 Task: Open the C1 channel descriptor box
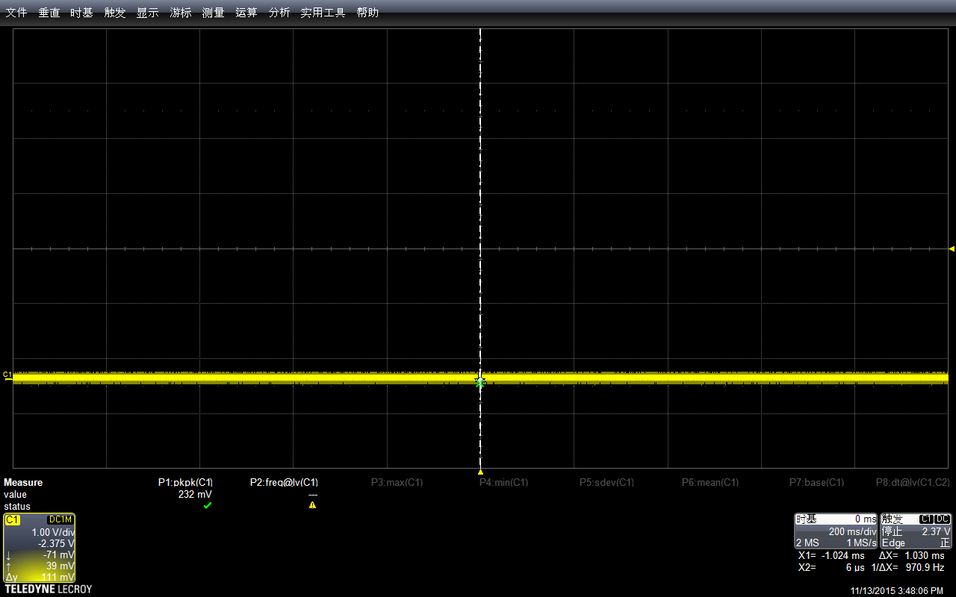pyautogui.click(x=39, y=548)
